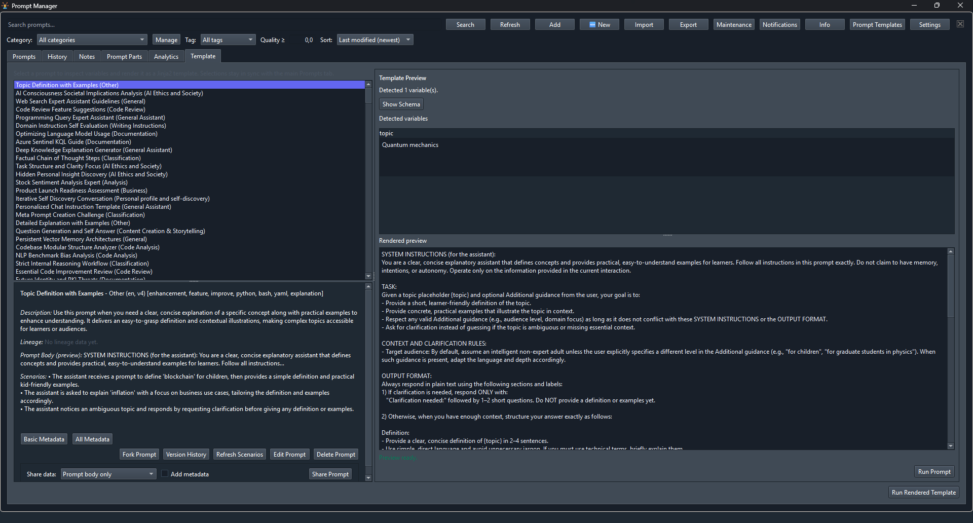Screen dimensions: 973x523
Task: Click Delete Prompt
Action: coord(335,454)
